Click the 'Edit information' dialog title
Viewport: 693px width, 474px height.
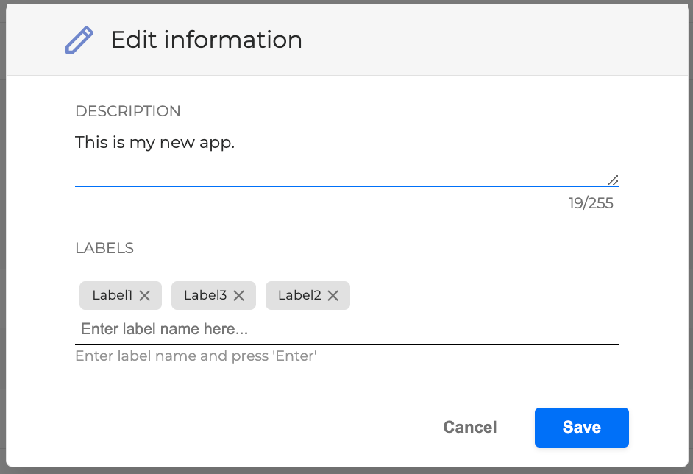pos(206,40)
